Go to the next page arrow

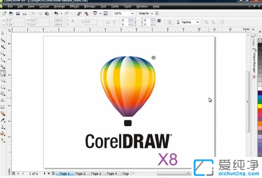(x=44, y=173)
